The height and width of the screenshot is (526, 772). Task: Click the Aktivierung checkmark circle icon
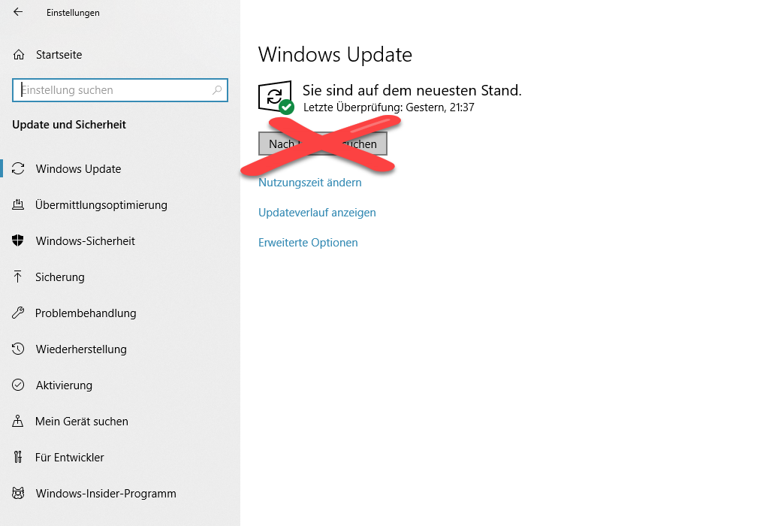tap(18, 385)
